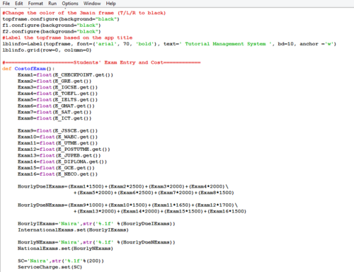Viewport: 354px width, 272px height.
Task: Click the comment about changing main frame color
Action: [x=84, y=13]
